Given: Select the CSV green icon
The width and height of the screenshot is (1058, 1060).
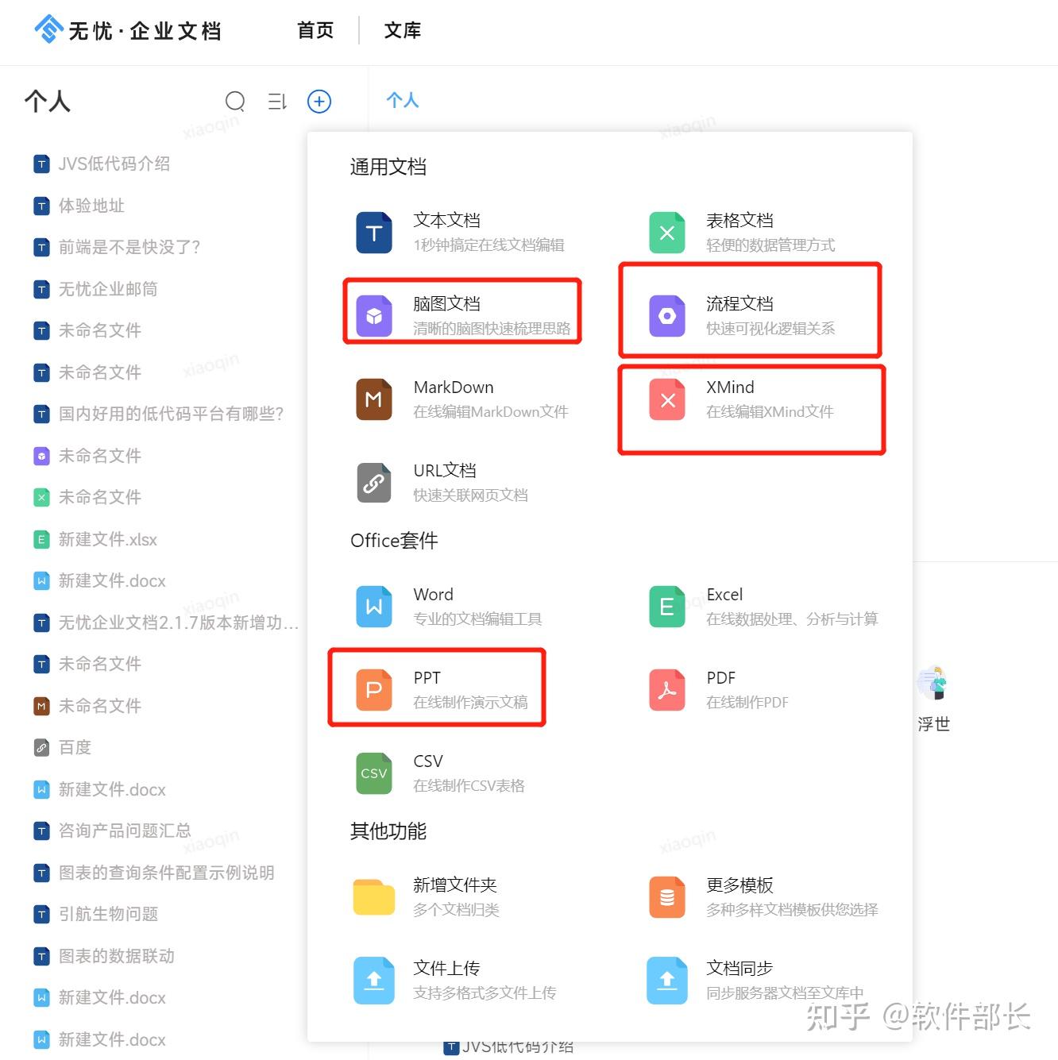Looking at the screenshot, I should 374,773.
